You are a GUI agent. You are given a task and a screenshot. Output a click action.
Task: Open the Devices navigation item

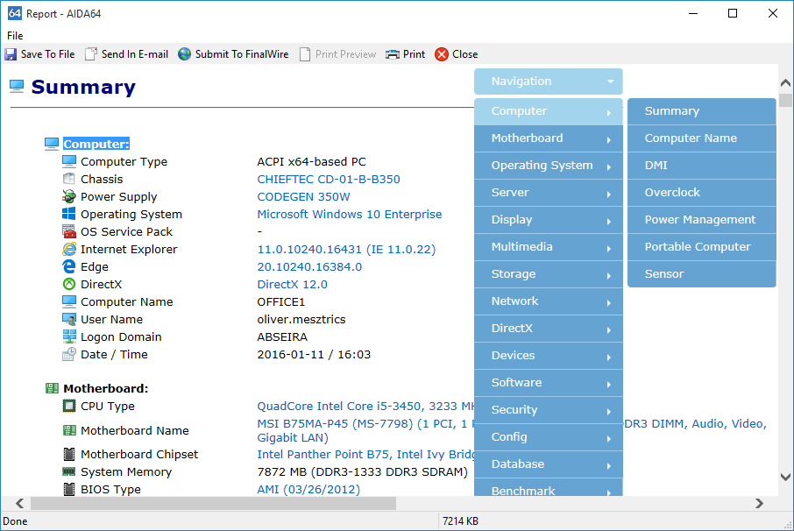point(548,356)
